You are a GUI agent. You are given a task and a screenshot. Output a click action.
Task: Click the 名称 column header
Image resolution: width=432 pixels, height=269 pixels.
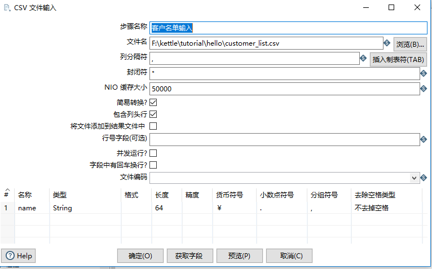(x=32, y=195)
